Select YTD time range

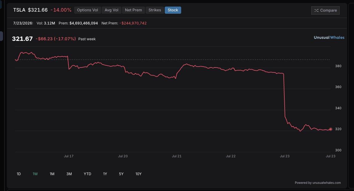87,174
